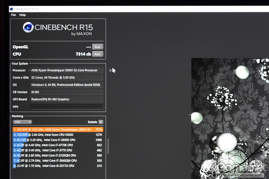Click the OpenGL score placeholder dashes
Screen dimensions: 269x179
[89, 47]
